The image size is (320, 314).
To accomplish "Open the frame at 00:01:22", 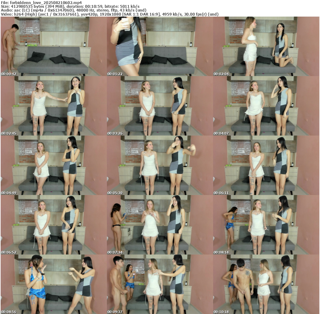I will [160, 46].
